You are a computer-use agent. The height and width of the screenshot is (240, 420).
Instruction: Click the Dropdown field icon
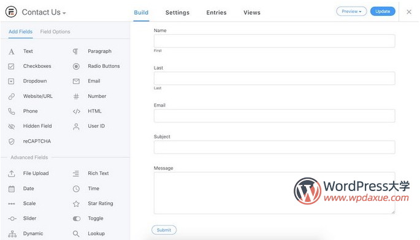(x=11, y=81)
